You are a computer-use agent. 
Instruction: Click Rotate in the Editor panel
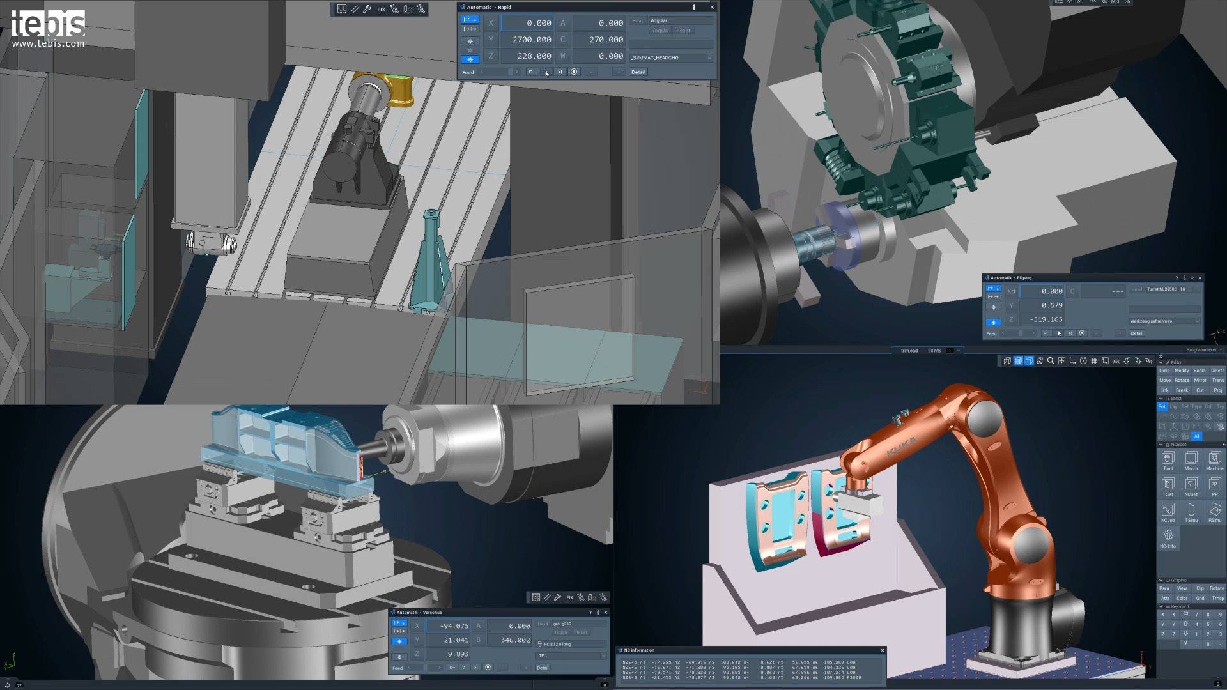click(1182, 381)
